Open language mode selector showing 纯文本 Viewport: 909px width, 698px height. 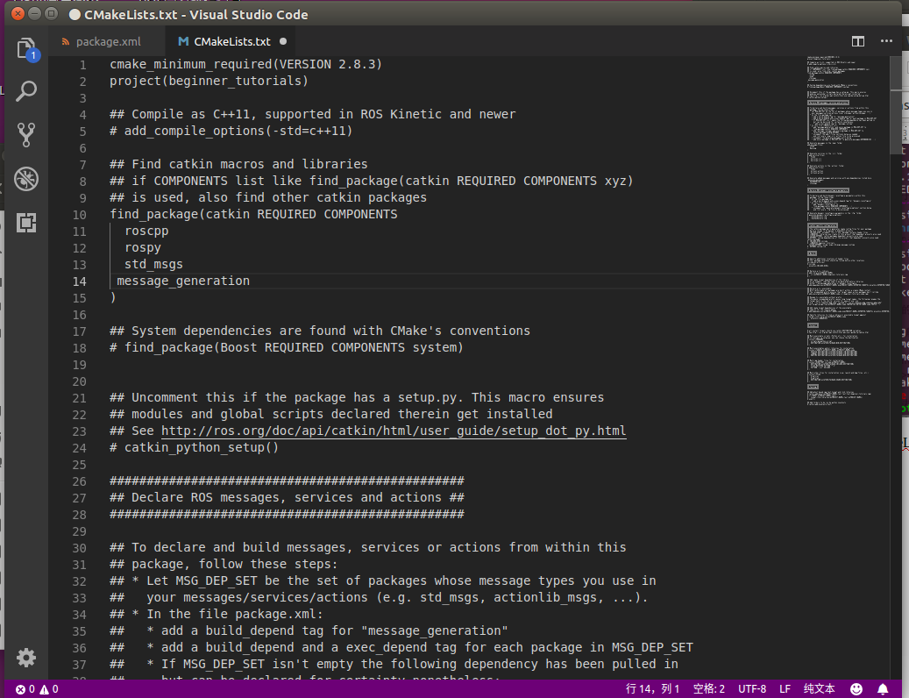pos(818,688)
